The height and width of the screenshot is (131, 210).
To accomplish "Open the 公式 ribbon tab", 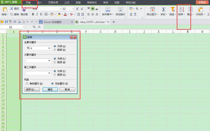I will 67,2.
